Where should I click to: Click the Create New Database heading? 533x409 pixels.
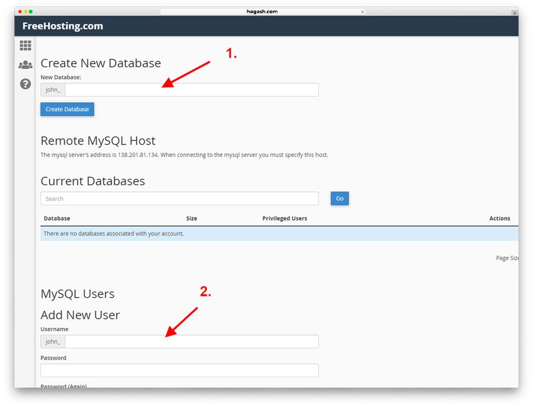tap(101, 63)
